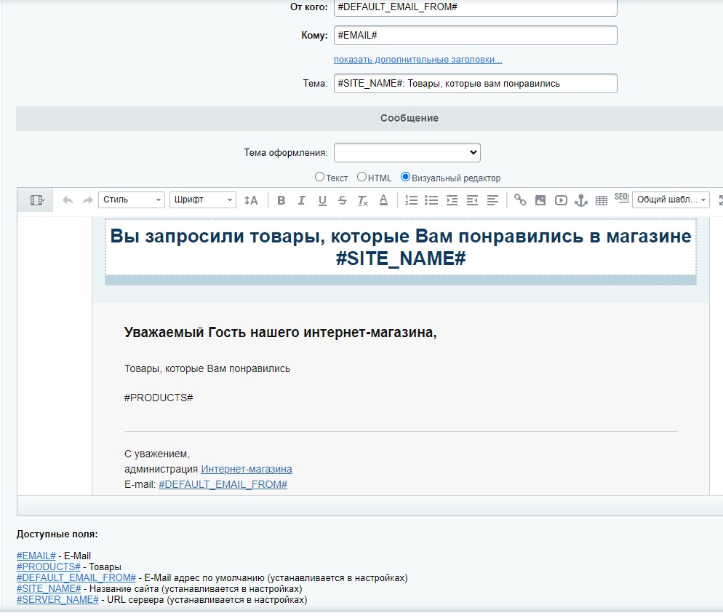This screenshot has height=616, width=723.
Task: Select the Текст editor mode
Action: [319, 177]
